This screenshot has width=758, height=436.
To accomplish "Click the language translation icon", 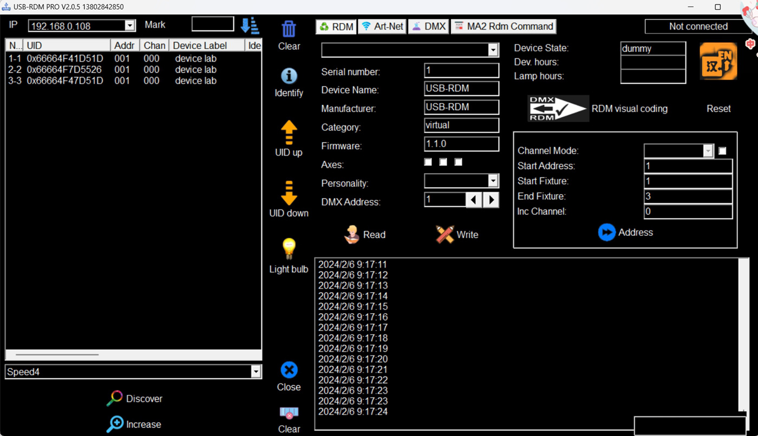I will coord(718,61).
